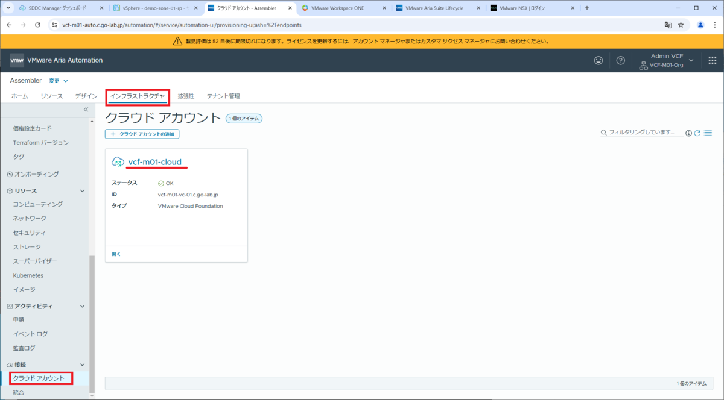724x400 pixels.
Task: Open the Chrome three-dot menu
Action: click(715, 25)
